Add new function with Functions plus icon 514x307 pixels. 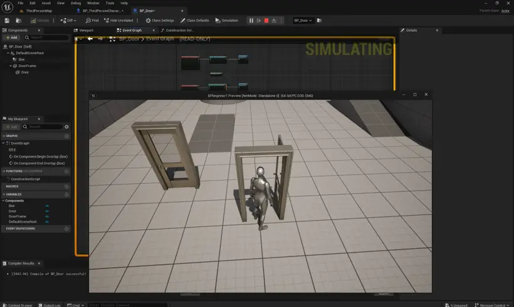[x=66, y=171]
